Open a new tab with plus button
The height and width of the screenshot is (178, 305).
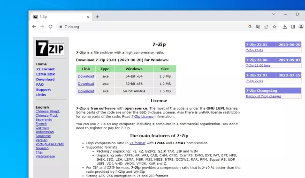[x=98, y=17]
